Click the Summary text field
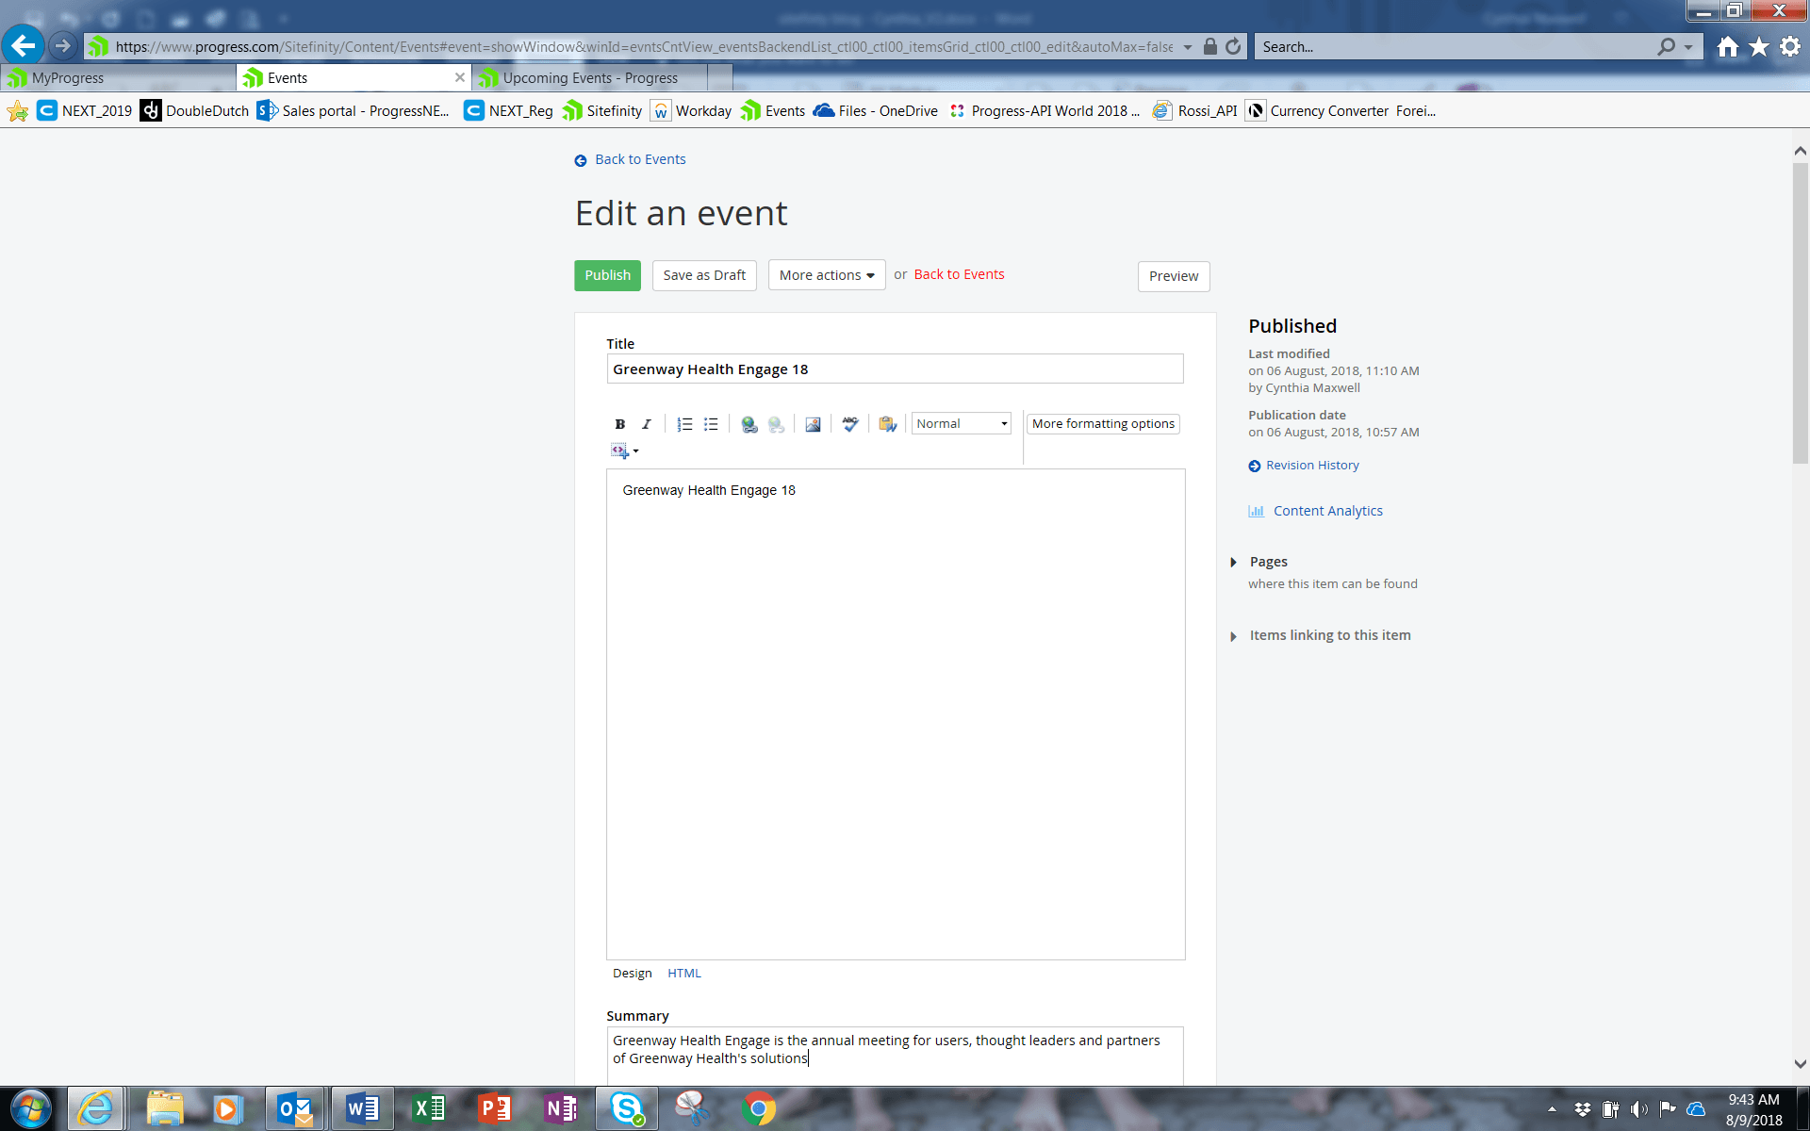This screenshot has width=1810, height=1131. tap(895, 1056)
